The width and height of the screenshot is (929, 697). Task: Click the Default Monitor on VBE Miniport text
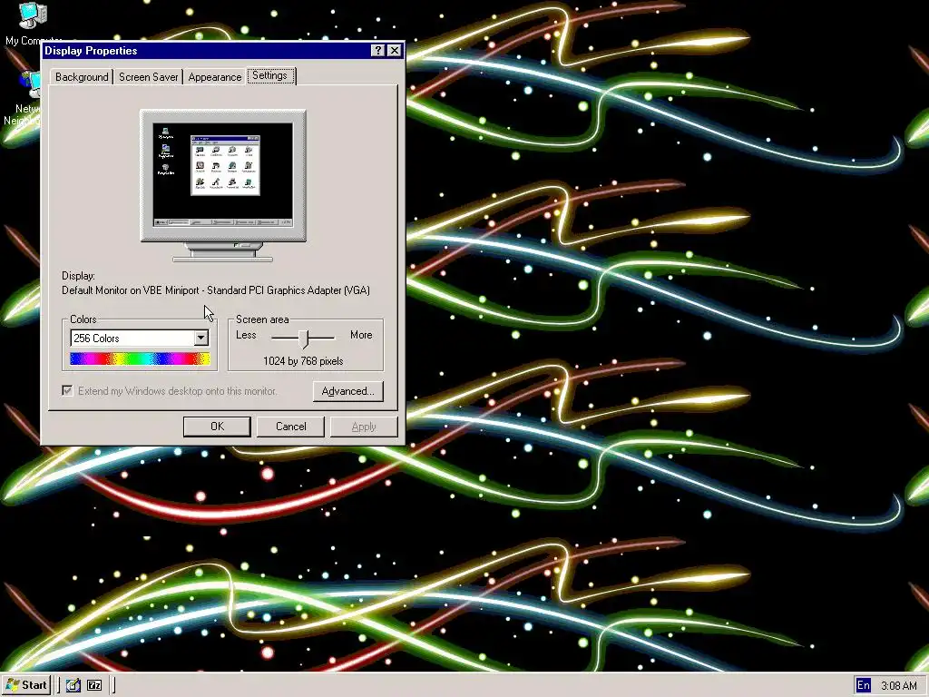coord(216,290)
